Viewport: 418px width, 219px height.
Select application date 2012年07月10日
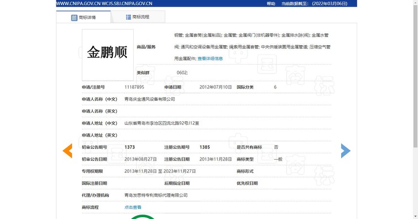coord(216,87)
